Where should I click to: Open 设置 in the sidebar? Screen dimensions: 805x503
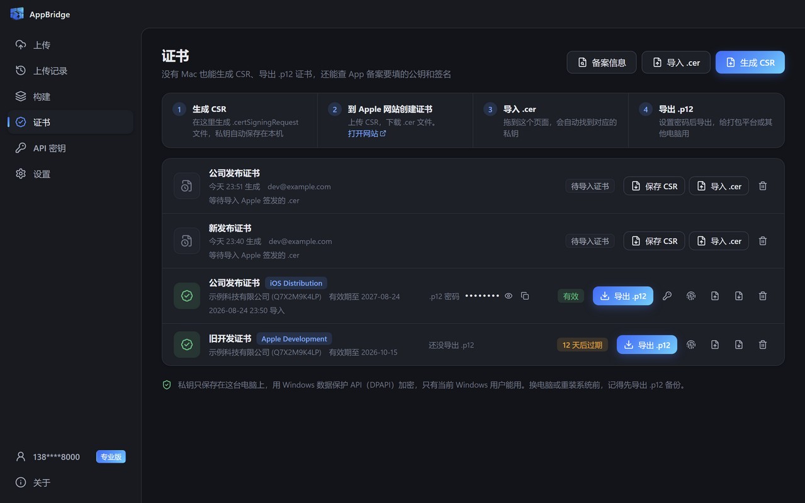pos(70,174)
